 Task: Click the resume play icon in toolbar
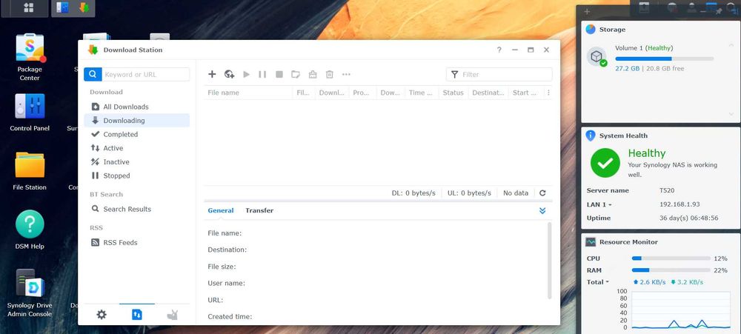coord(246,74)
